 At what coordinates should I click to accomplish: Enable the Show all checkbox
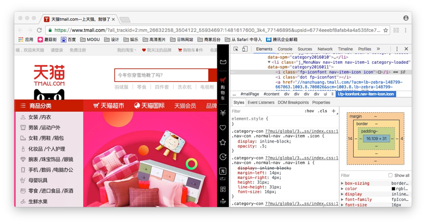(x=390, y=175)
